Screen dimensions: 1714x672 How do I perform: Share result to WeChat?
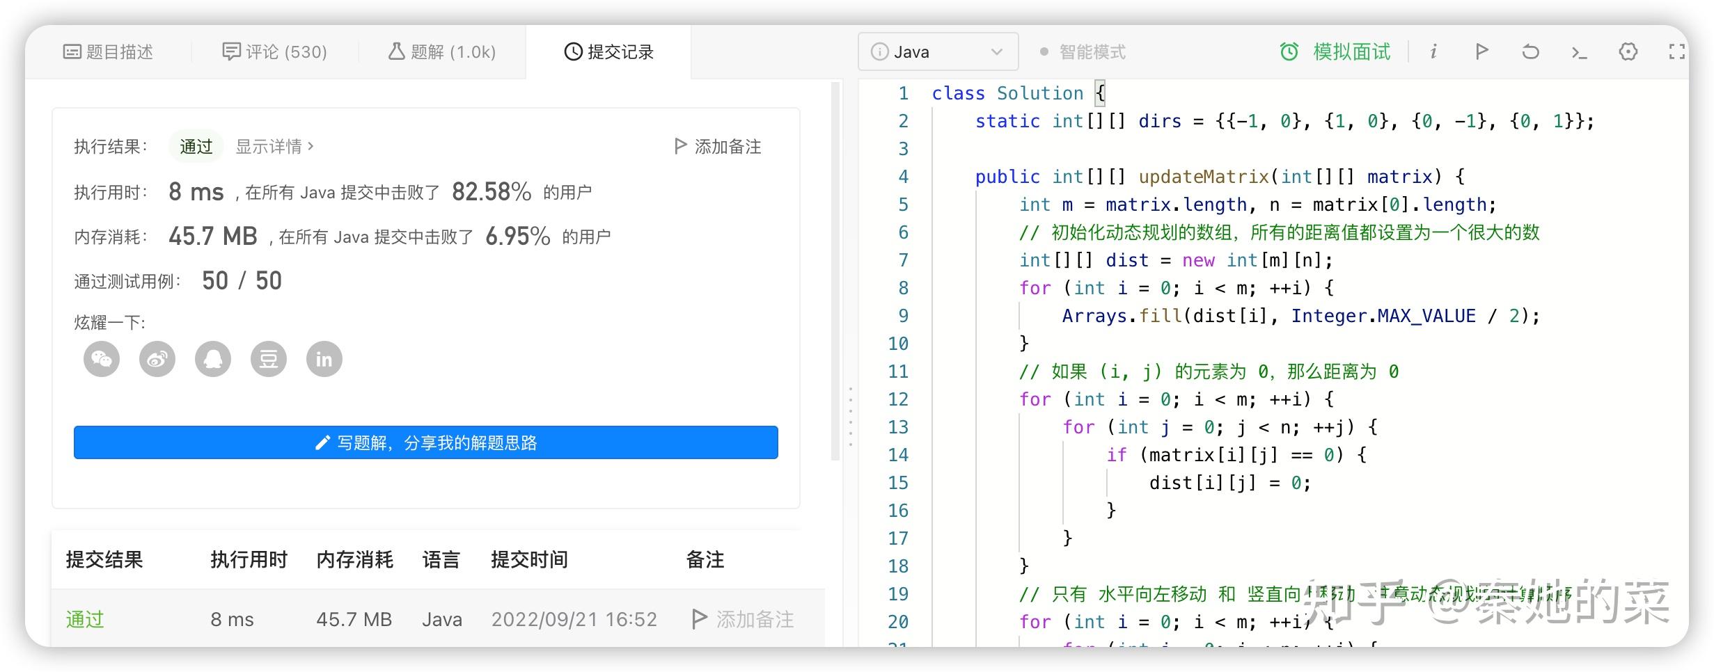(100, 359)
